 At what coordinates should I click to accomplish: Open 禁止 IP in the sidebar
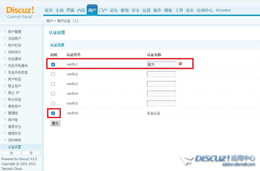click(x=14, y=93)
